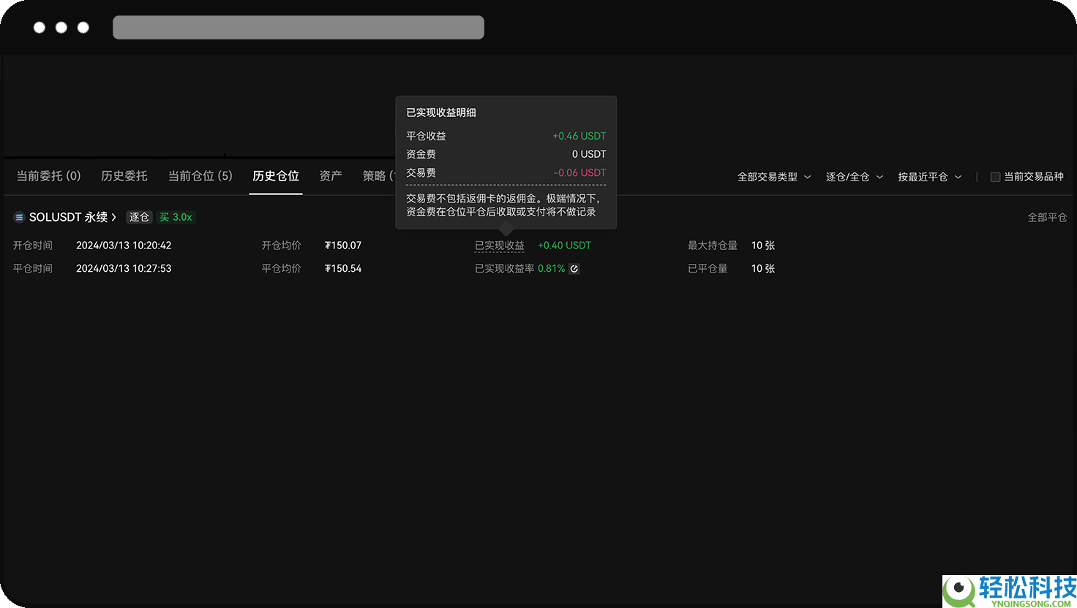The image size is (1077, 608).
Task: Click the +0.40 USDT realized profit value
Action: (564, 246)
